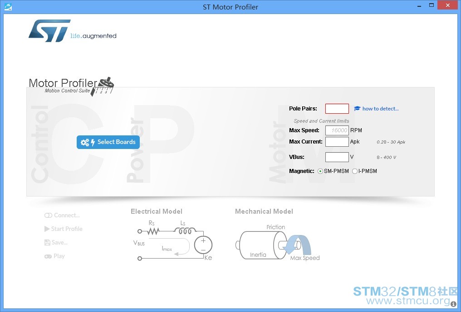Click the graduation cap help icon
This screenshot has width=461, height=312.
[357, 109]
